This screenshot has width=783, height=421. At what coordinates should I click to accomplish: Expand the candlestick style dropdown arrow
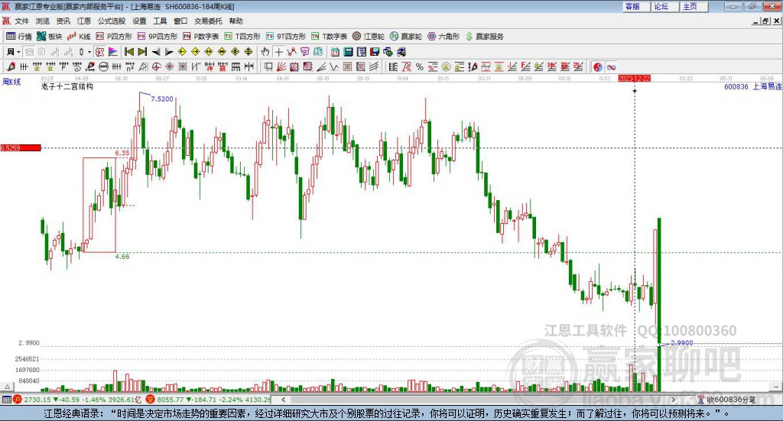[x=89, y=52]
